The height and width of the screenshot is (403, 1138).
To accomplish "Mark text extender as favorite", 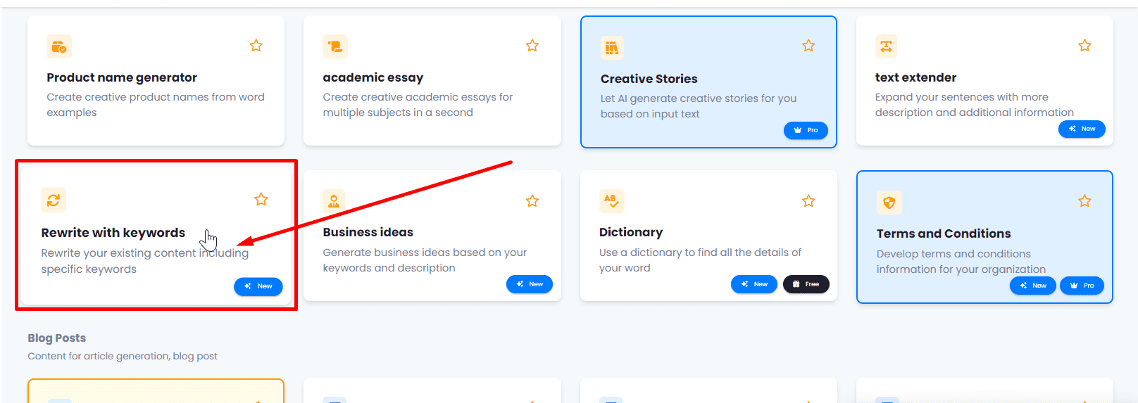I will pos(1084,46).
